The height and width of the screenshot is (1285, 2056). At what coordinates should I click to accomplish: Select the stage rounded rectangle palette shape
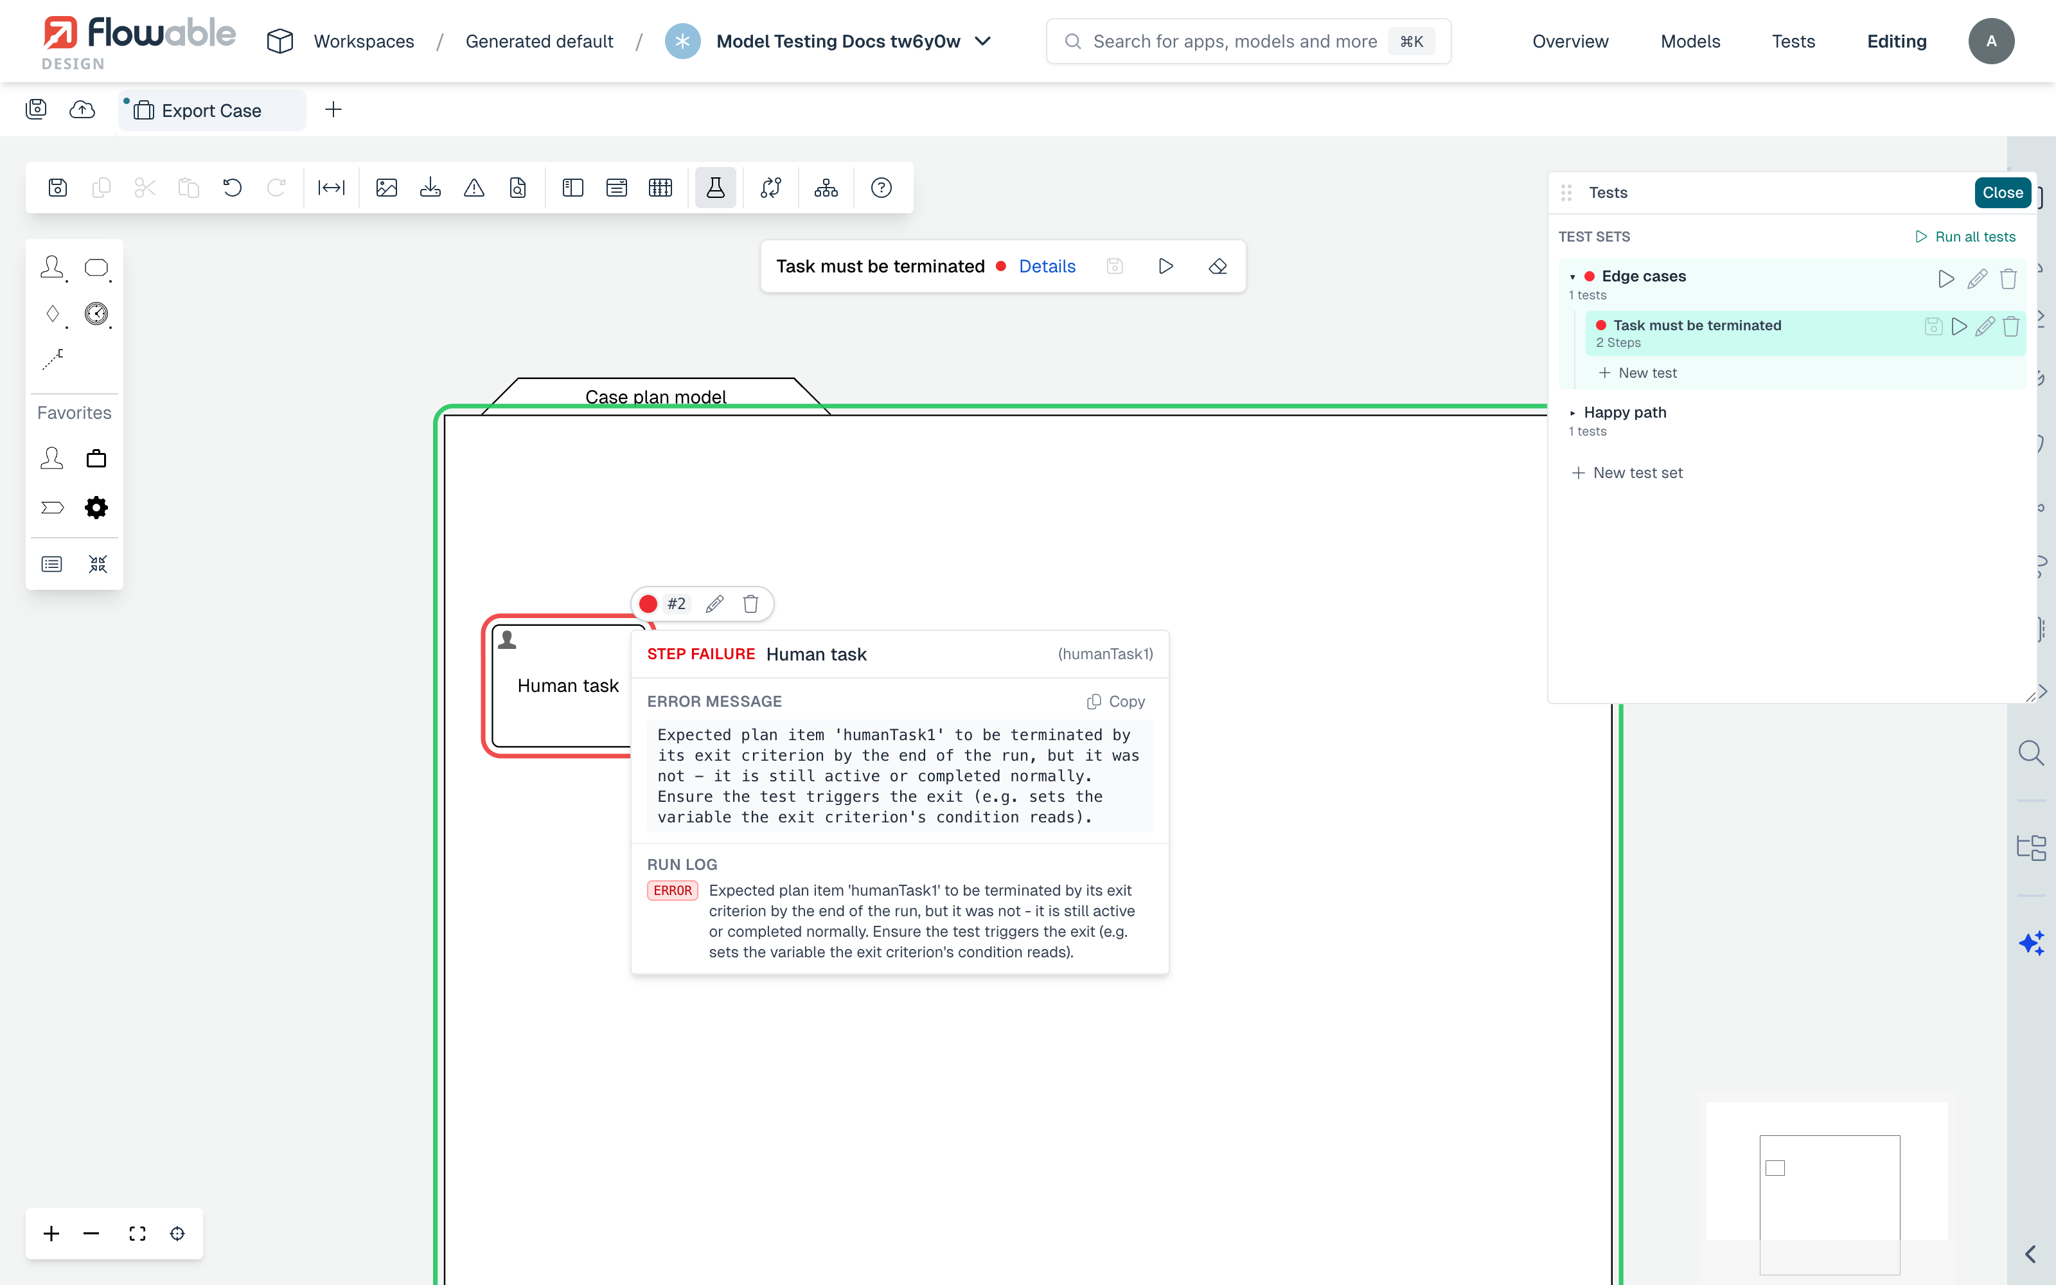[97, 269]
